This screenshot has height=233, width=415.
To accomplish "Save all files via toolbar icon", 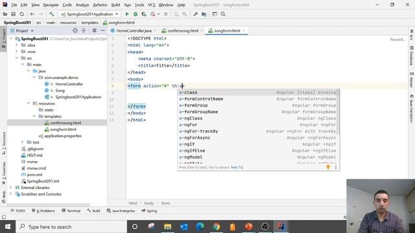I will [13, 14].
